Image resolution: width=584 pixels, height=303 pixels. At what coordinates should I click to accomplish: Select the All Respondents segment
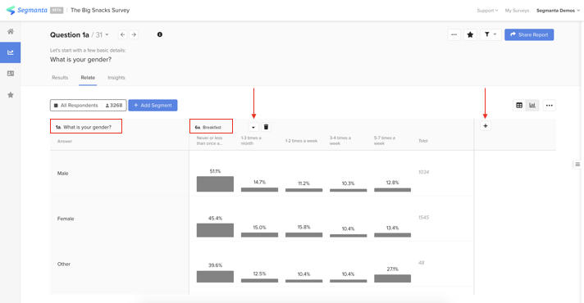pyautogui.click(x=89, y=105)
